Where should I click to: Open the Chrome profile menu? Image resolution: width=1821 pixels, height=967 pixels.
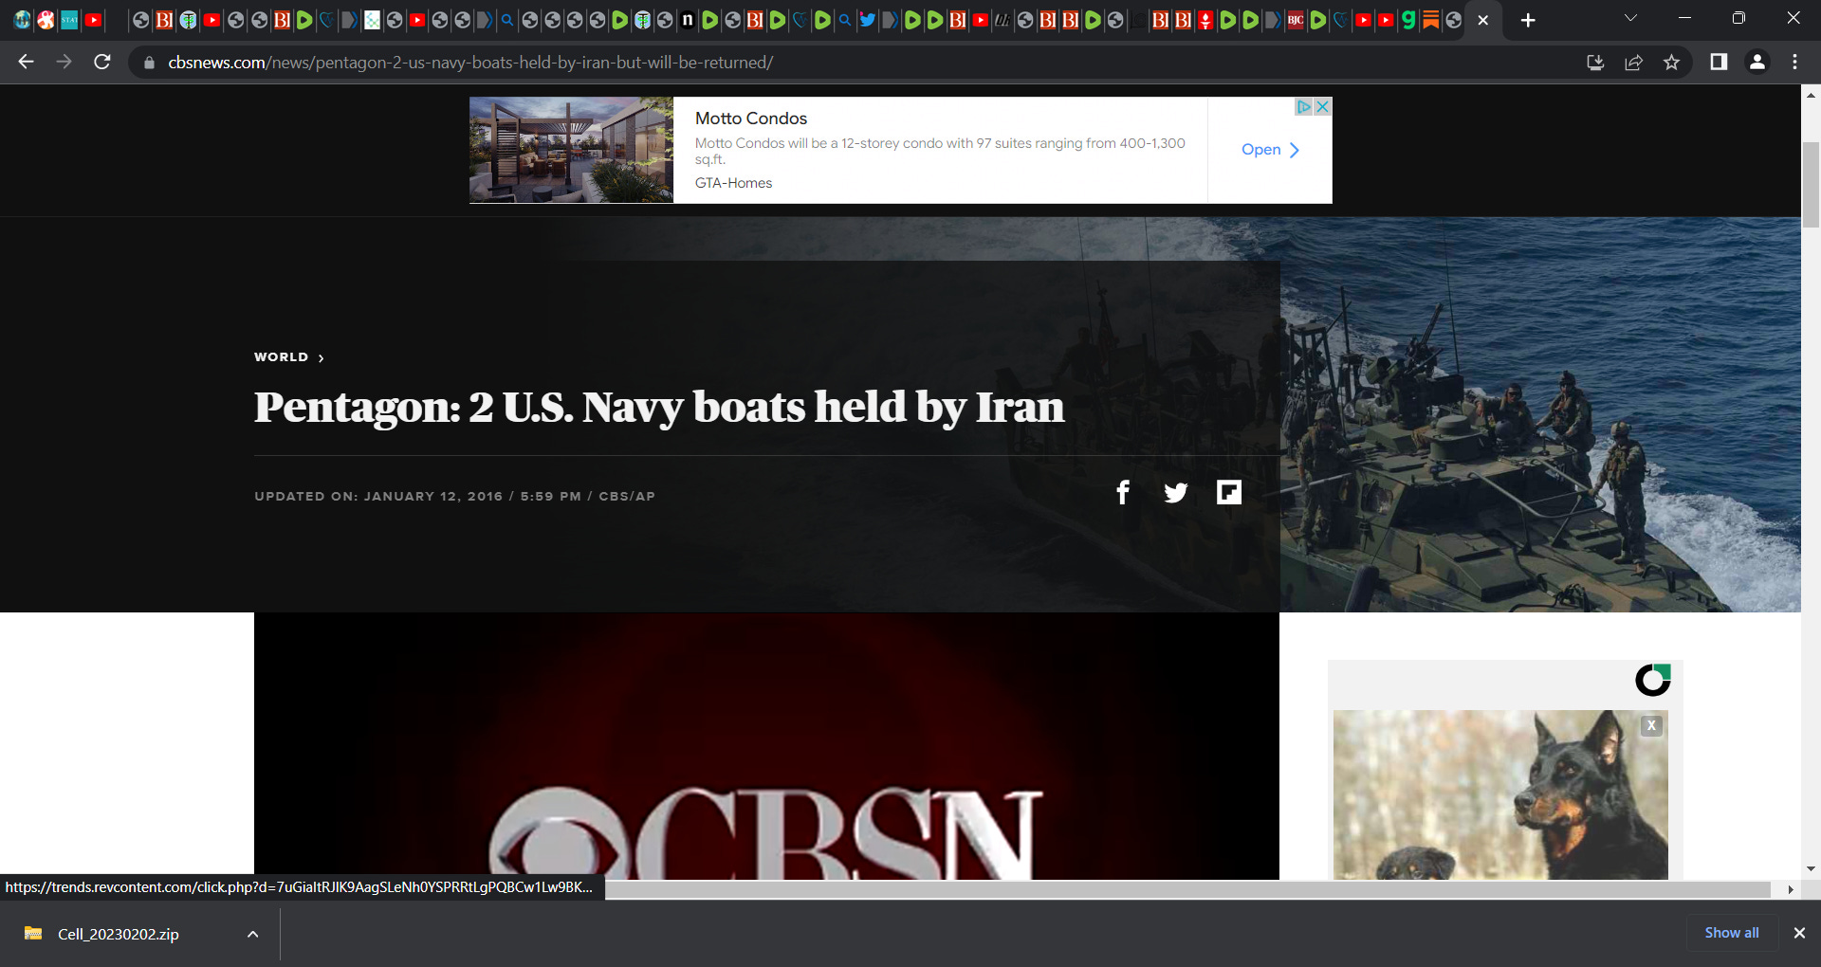(x=1757, y=62)
